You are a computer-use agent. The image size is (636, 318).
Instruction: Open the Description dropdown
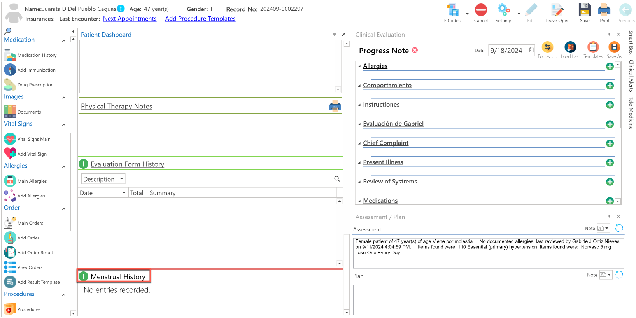pos(103,179)
